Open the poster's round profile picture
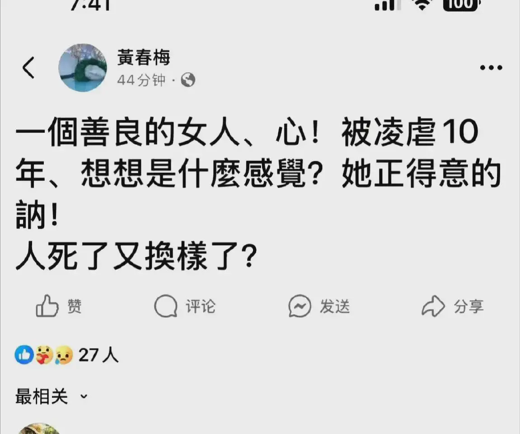Screen dimensions: 520x434 (83, 68)
